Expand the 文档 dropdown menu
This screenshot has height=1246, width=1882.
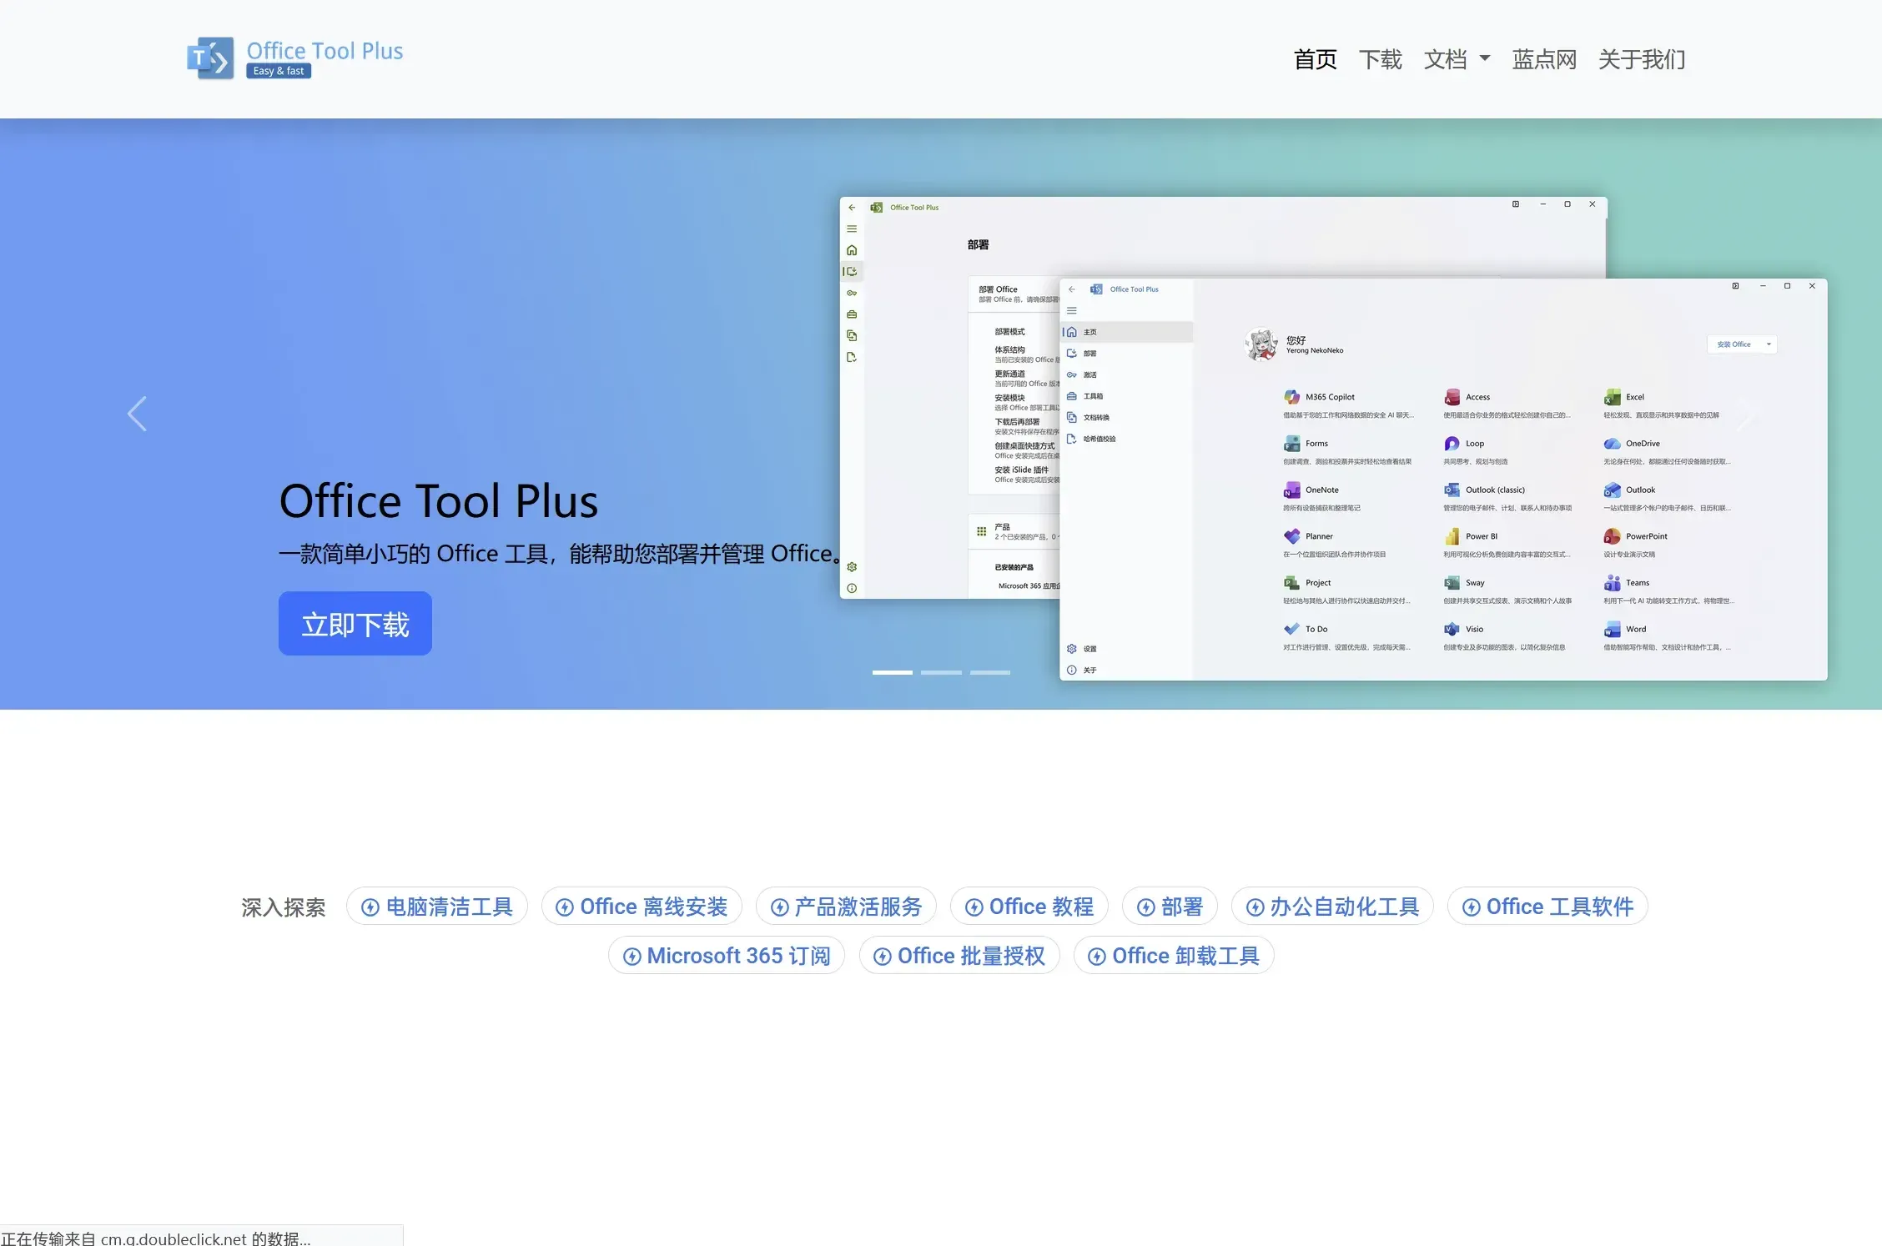[x=1457, y=59]
